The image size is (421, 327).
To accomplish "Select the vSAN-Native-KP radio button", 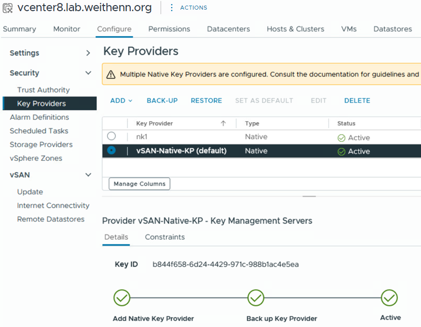I will click(x=111, y=150).
